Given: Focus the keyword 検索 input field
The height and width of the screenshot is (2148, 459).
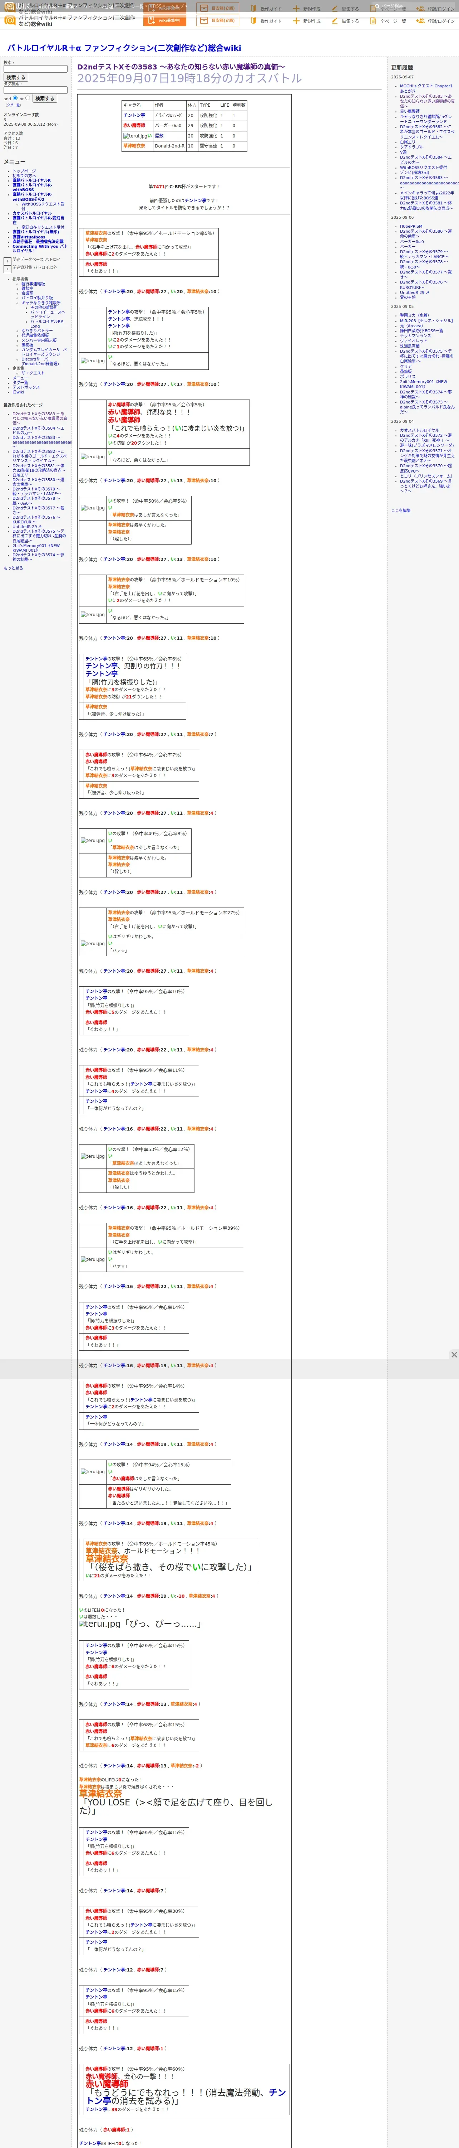Looking at the screenshot, I should click(x=35, y=69).
